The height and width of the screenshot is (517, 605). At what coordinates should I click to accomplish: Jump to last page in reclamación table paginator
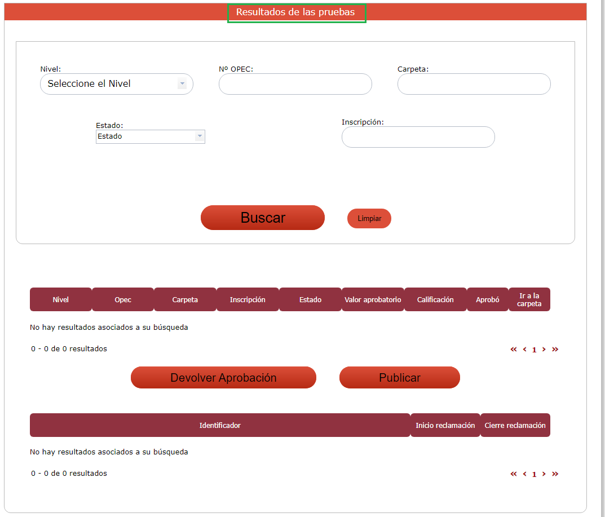[555, 474]
